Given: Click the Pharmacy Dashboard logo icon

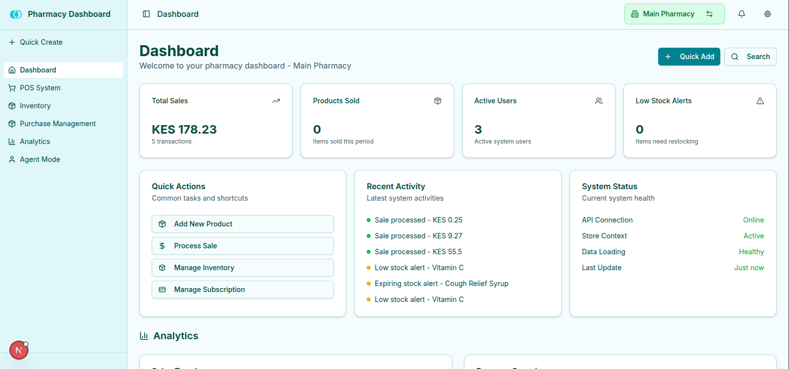Looking at the screenshot, I should 16,14.
